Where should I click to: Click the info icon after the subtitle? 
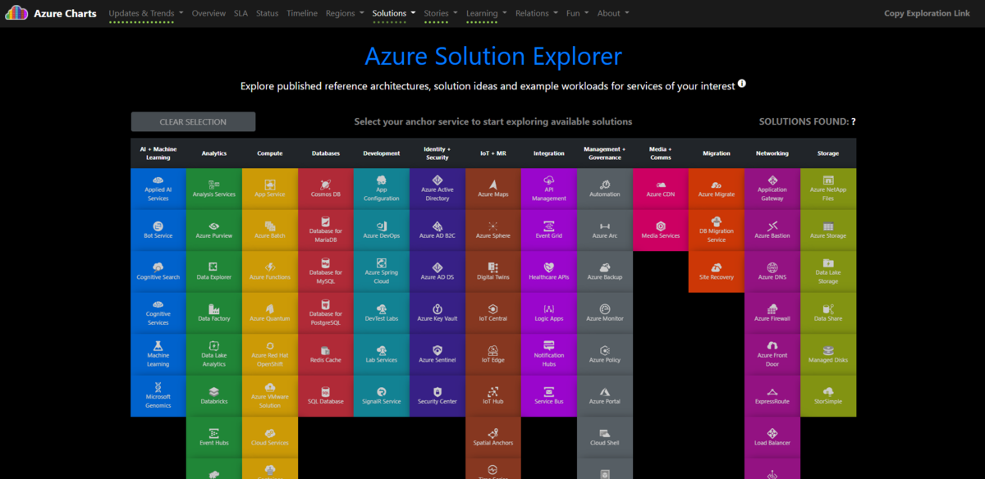pos(742,84)
